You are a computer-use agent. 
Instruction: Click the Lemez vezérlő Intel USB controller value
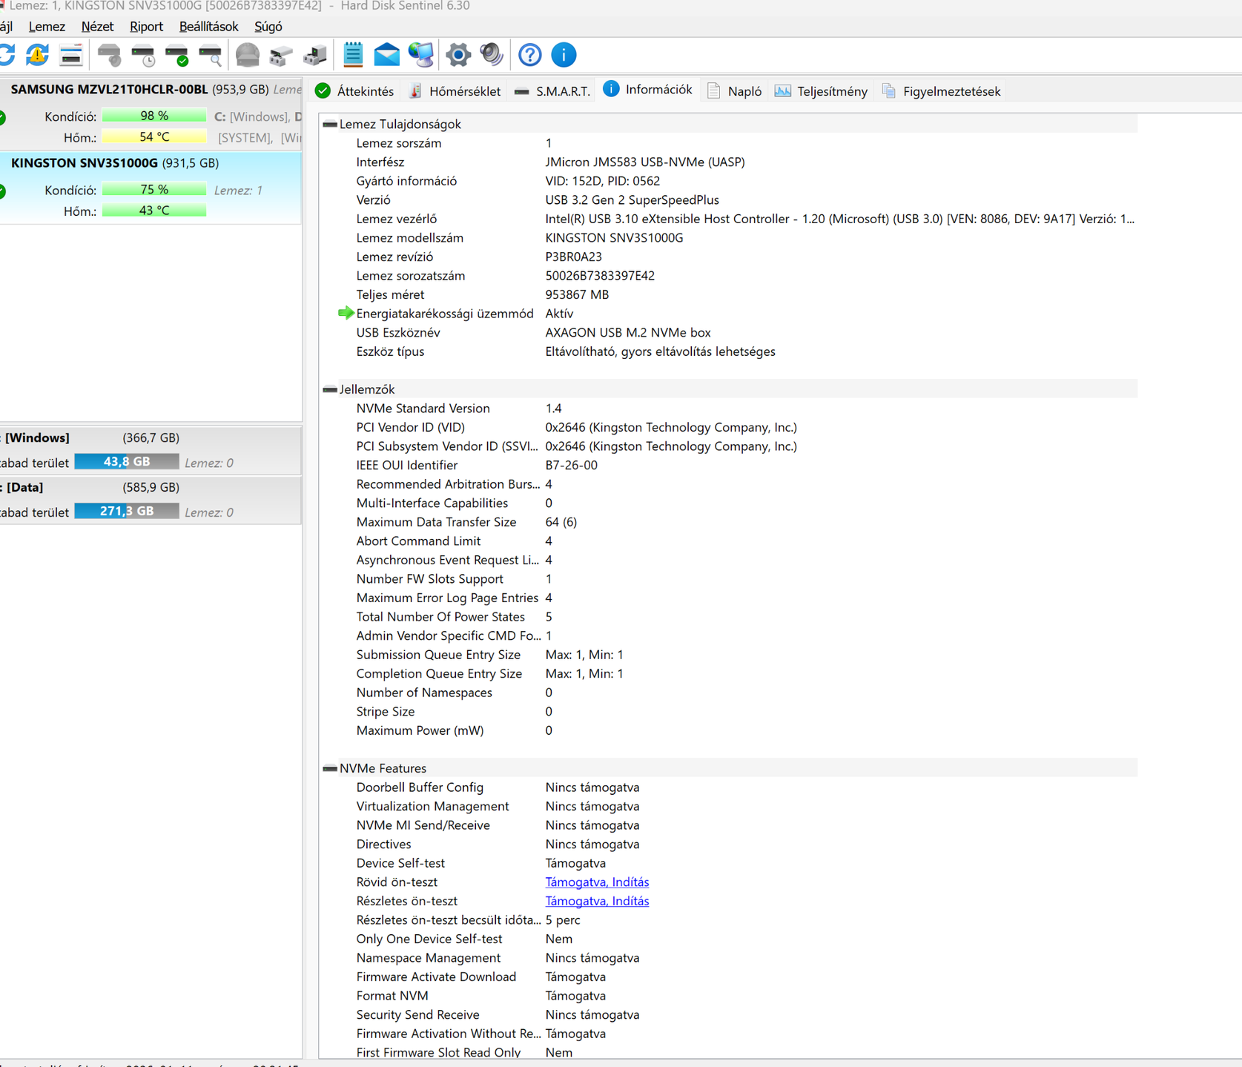(839, 219)
